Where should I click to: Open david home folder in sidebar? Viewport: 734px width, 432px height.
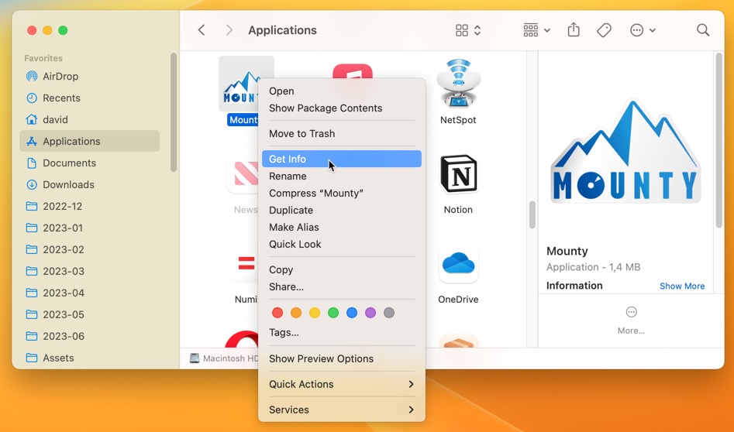(89, 120)
